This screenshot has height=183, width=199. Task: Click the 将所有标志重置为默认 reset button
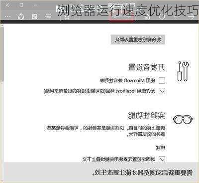click(x=138, y=39)
